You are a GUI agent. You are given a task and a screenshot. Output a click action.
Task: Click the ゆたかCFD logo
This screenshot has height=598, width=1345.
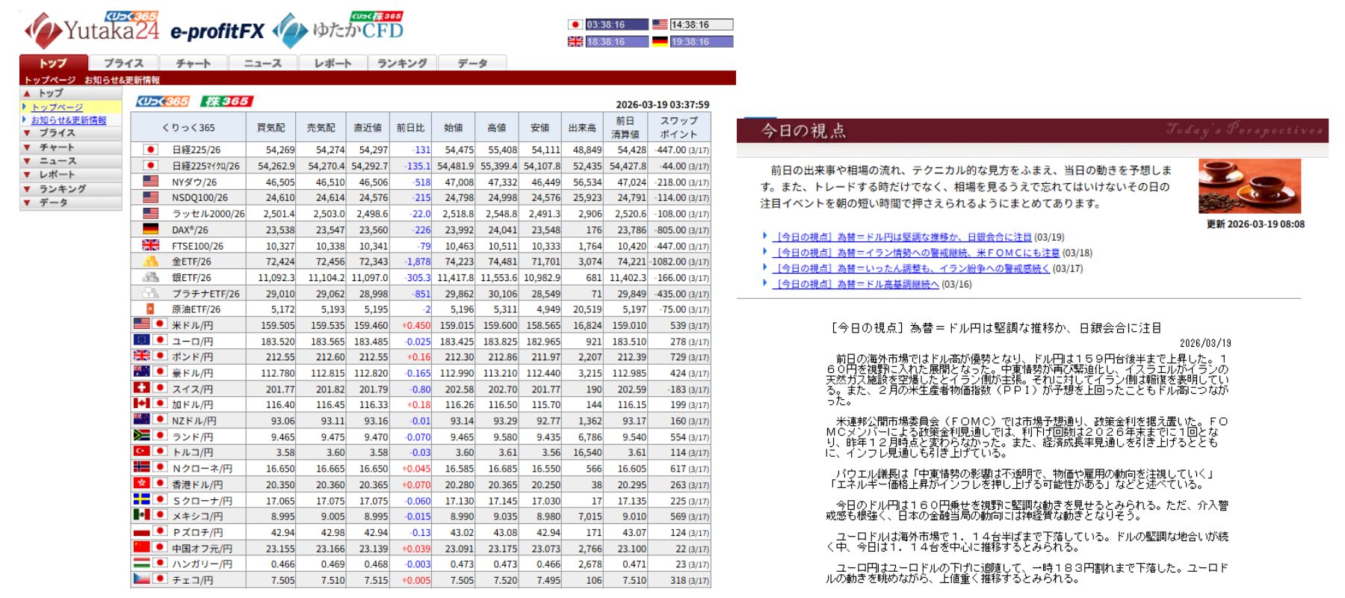coord(340,30)
